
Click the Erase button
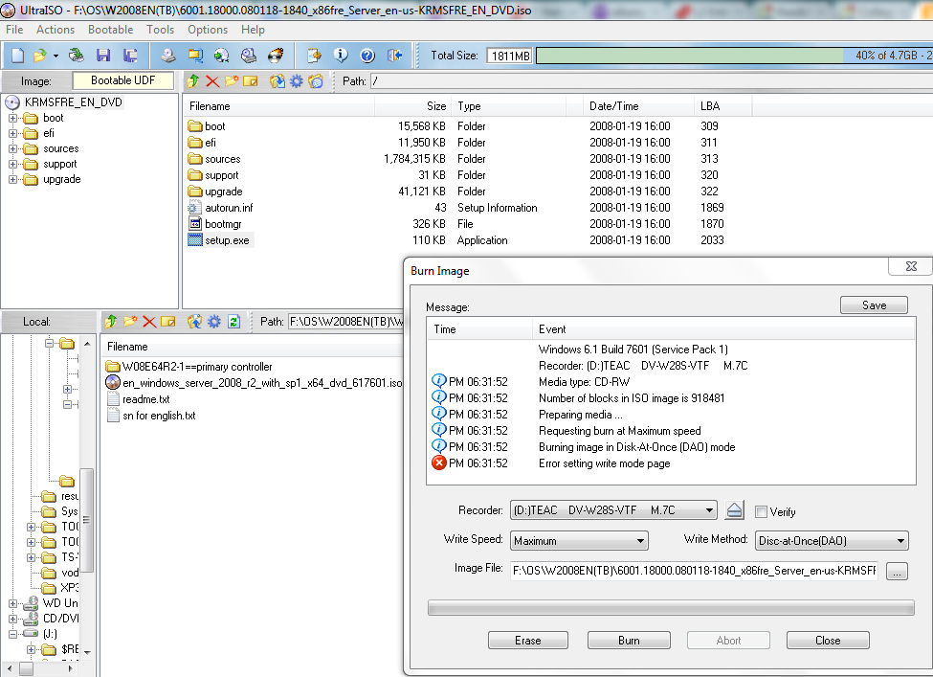tap(528, 640)
